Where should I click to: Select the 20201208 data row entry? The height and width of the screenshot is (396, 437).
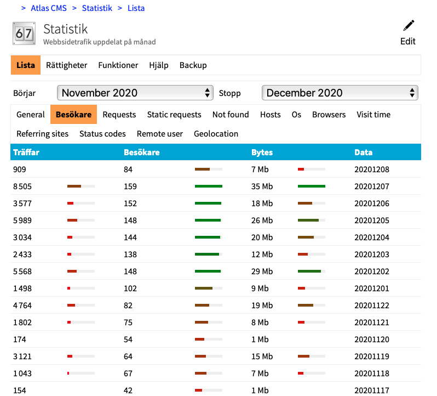point(372,169)
